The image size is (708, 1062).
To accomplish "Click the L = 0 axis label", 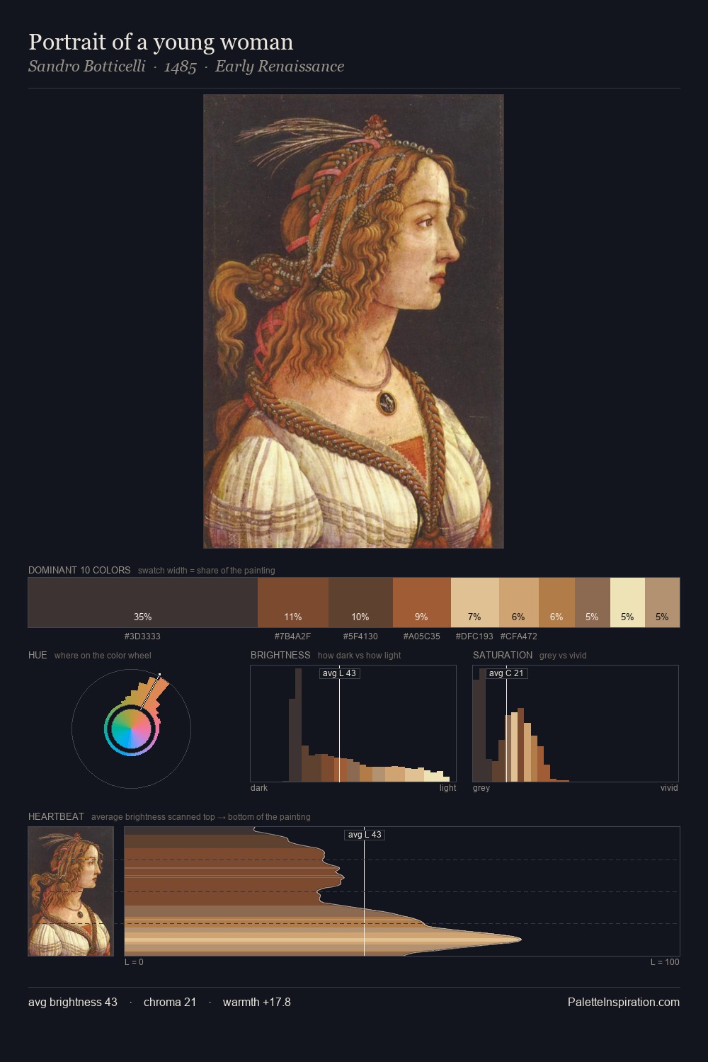I will [x=134, y=962].
